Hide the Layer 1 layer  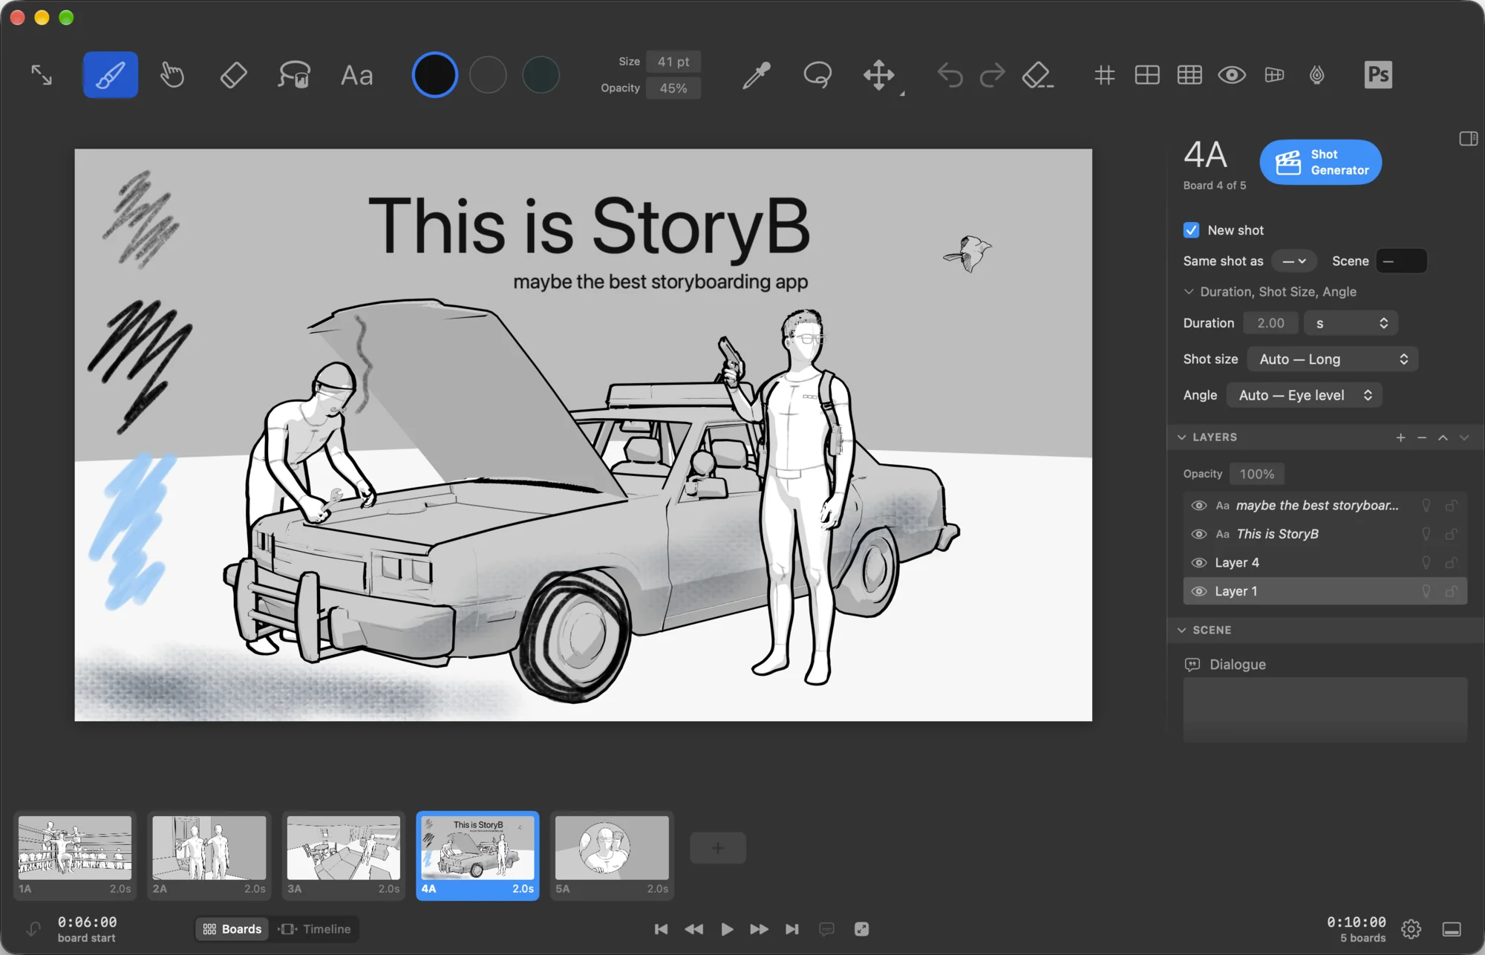[1198, 592]
